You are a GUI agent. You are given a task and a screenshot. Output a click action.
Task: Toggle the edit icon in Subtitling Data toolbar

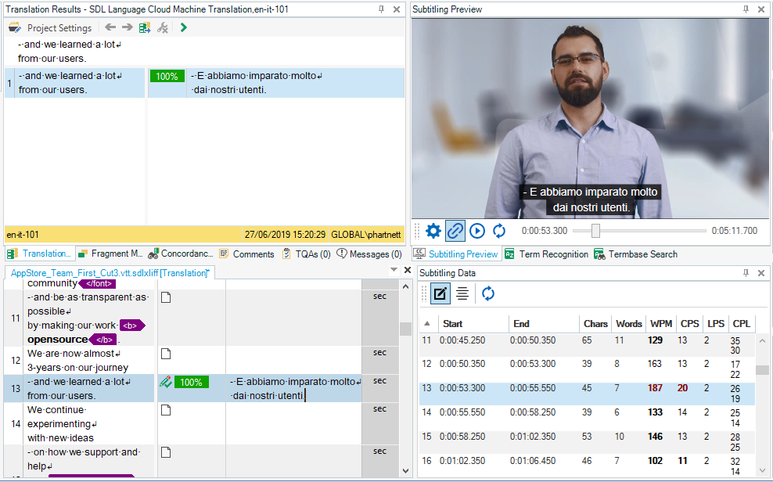(440, 293)
